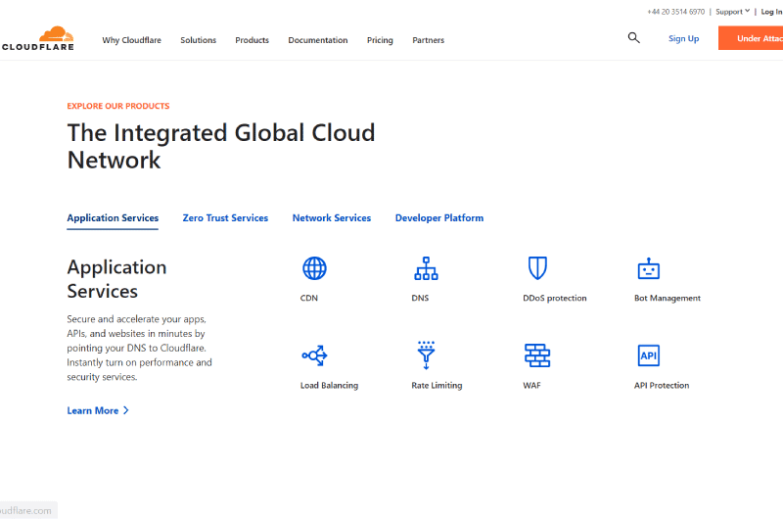Click the CDN globe icon
783x519 pixels.
tap(314, 268)
